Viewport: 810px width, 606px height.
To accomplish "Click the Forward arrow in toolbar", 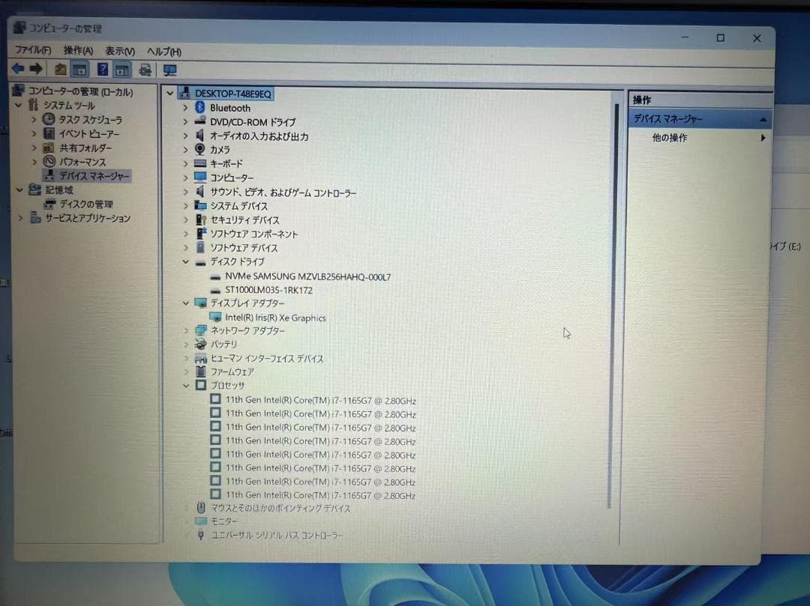I will coord(36,70).
